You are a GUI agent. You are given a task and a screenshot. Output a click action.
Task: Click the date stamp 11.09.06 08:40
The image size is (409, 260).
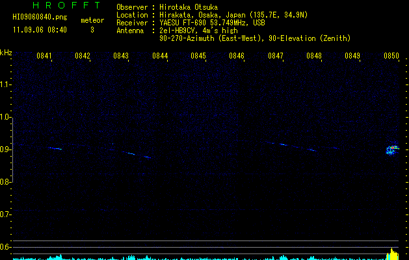[x=40, y=30]
